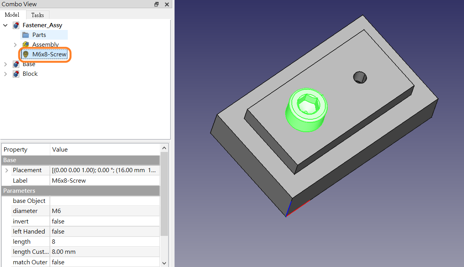Image resolution: width=464 pixels, height=267 pixels.
Task: Toggle the left Handed value false
Action: [x=105, y=232]
